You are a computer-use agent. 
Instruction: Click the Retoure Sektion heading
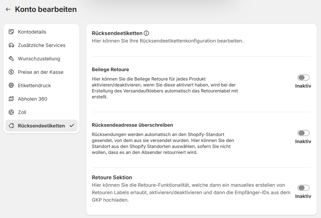point(112,177)
